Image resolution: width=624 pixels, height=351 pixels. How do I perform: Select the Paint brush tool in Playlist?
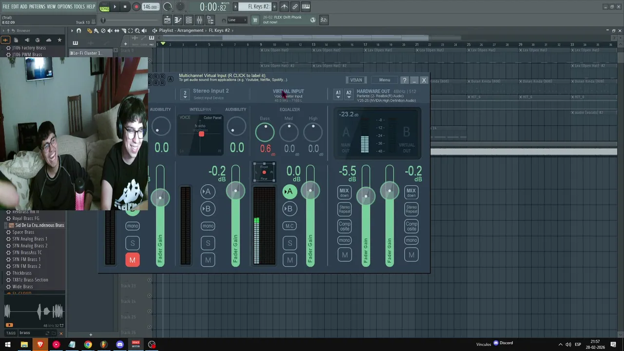click(x=96, y=31)
